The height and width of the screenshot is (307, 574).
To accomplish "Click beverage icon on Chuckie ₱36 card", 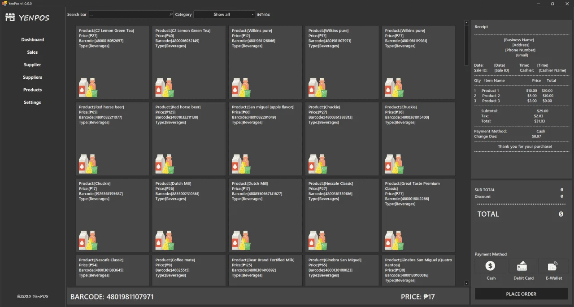I will point(395,164).
